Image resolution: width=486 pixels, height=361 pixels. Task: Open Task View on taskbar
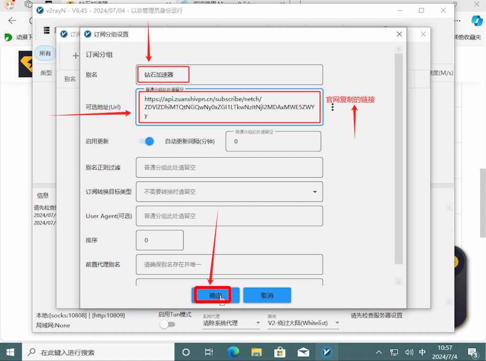pos(209,352)
